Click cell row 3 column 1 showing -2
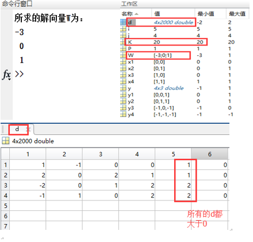The width and height of the screenshot is (253, 242). tap(28, 186)
